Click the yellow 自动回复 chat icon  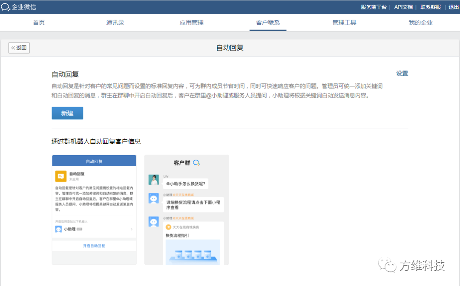60,176
